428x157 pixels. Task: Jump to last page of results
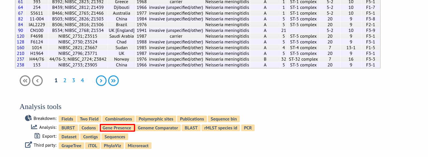[x=114, y=81]
